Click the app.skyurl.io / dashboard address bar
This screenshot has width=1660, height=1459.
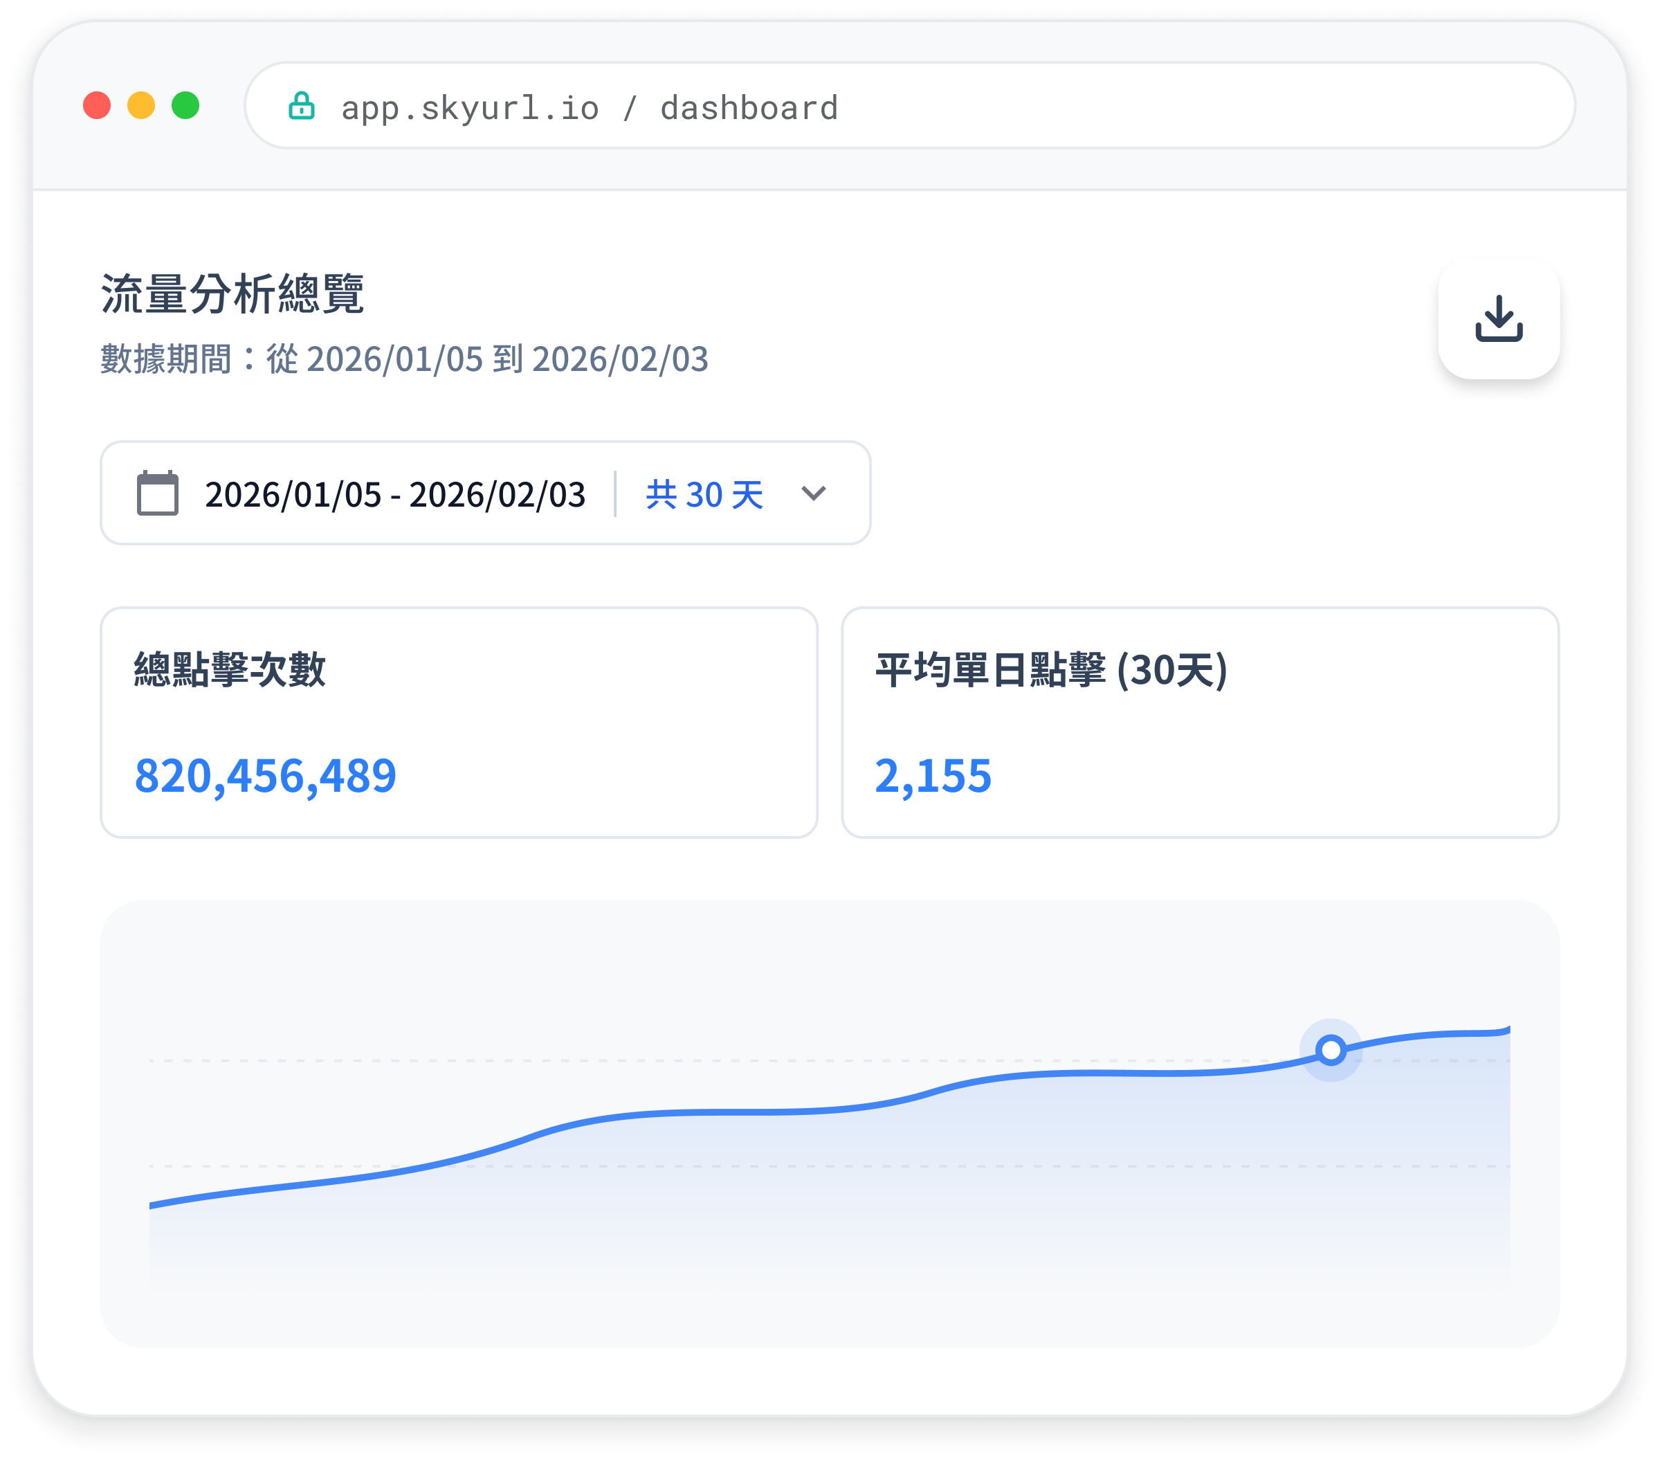(x=910, y=106)
